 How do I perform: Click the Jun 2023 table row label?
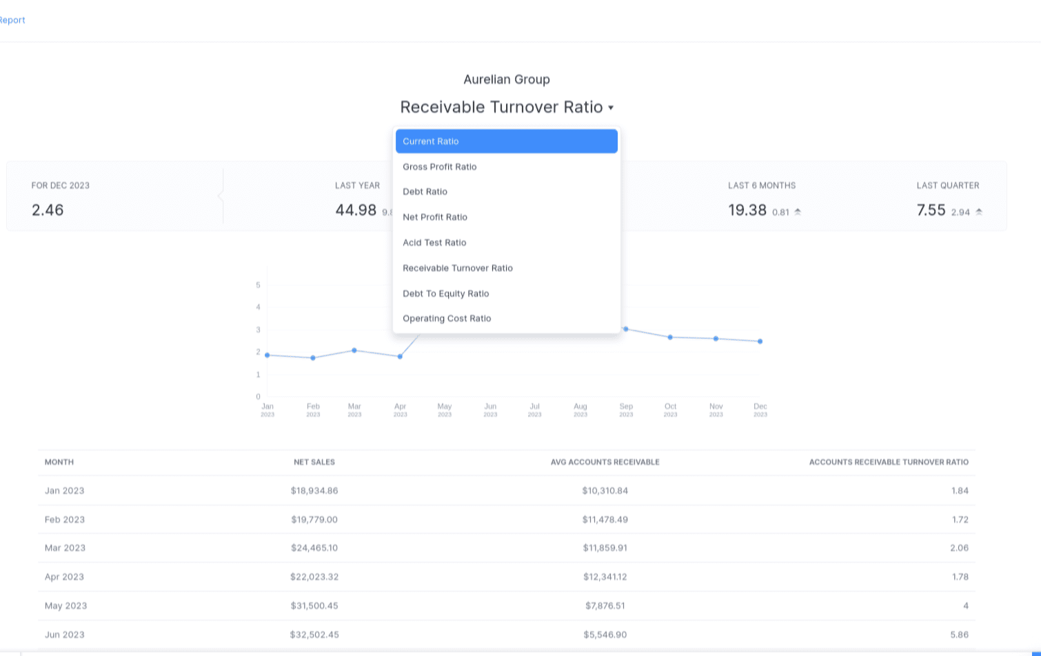tap(65, 635)
